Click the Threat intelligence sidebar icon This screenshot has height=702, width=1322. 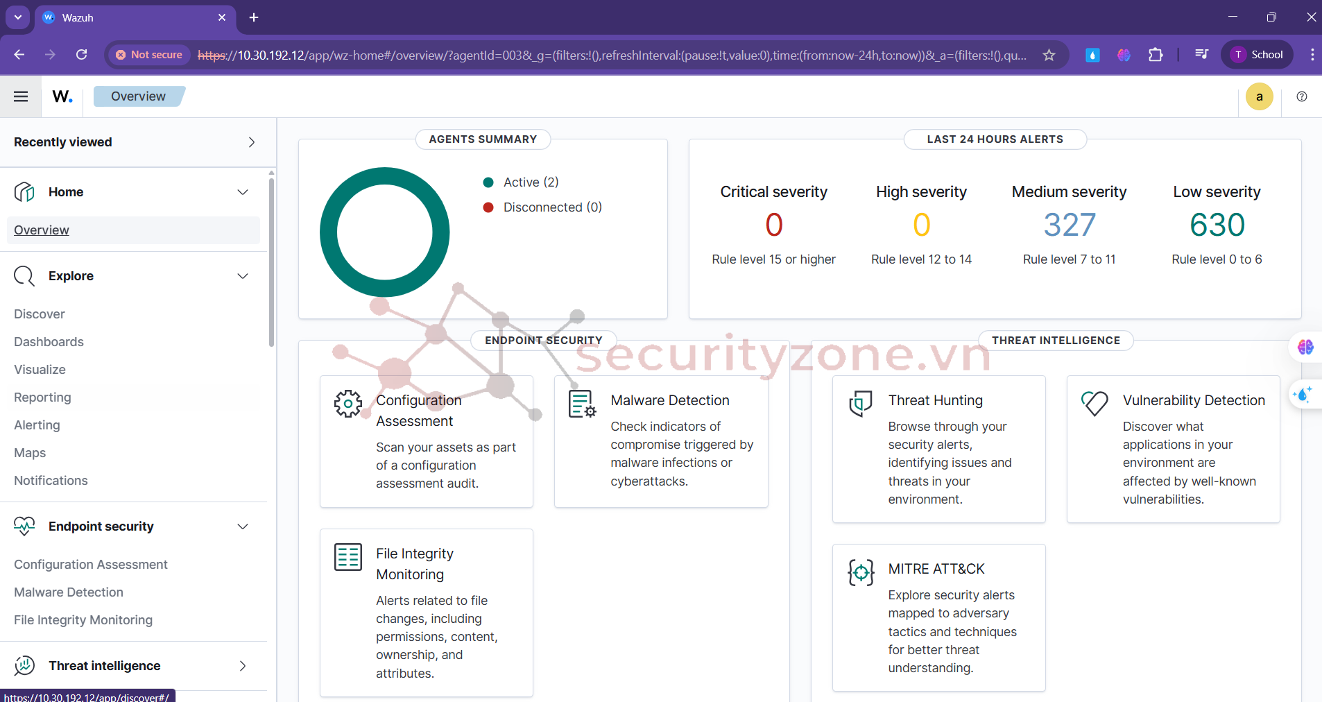tap(24, 666)
